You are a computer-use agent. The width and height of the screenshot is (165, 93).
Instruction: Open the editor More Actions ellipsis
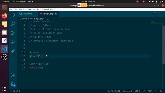click(160, 14)
